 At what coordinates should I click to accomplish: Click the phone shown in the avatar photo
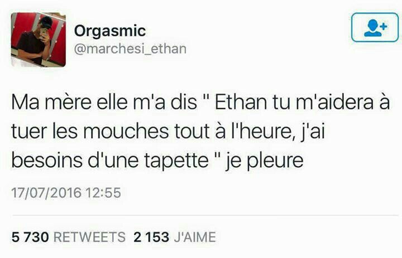[44, 33]
